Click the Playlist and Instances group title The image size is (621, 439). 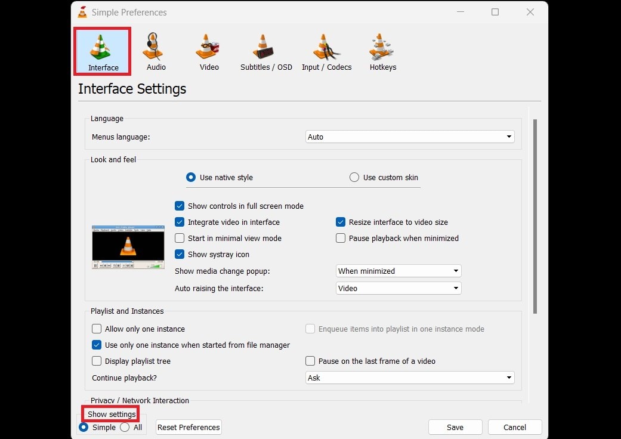[127, 311]
